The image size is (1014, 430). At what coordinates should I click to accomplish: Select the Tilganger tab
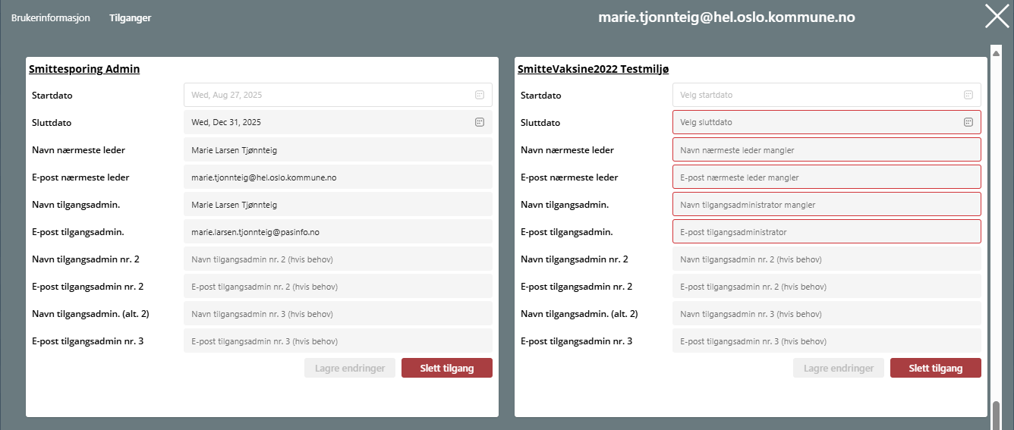(130, 18)
